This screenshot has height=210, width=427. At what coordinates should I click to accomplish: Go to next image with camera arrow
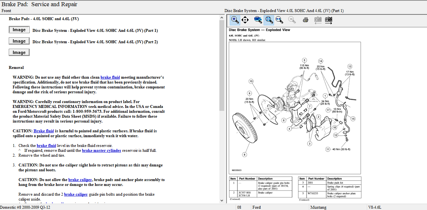[329, 20]
